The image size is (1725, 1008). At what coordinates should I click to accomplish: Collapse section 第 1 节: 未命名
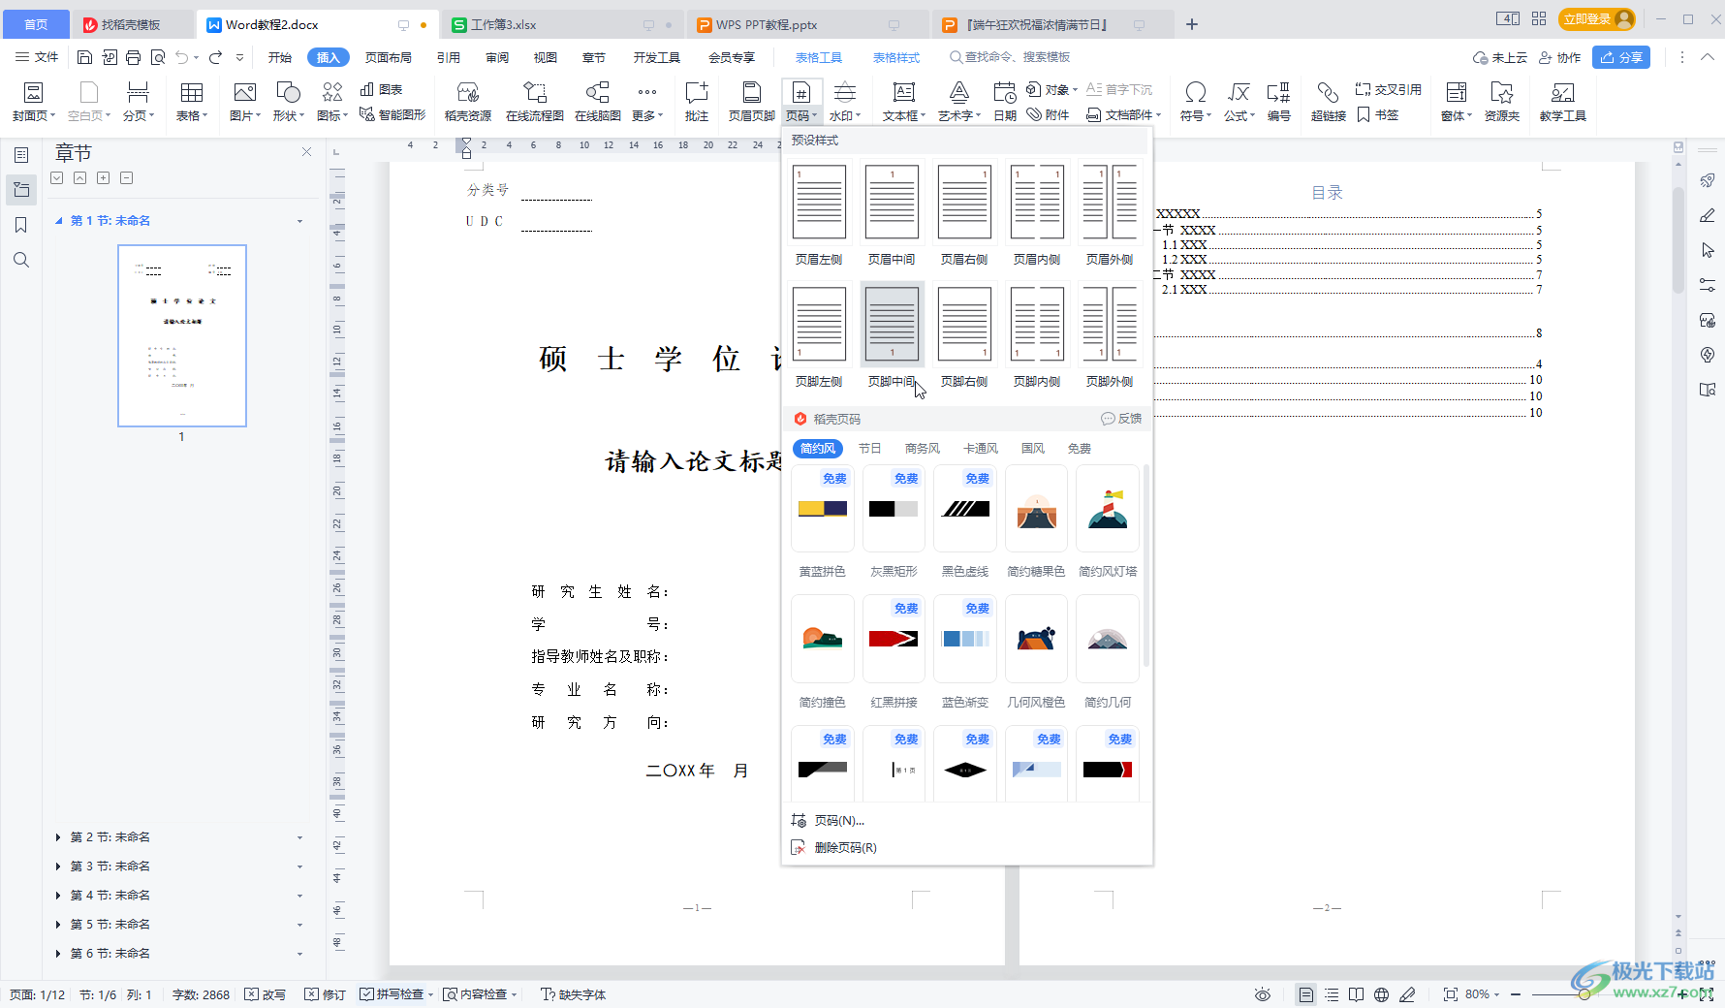pos(58,221)
